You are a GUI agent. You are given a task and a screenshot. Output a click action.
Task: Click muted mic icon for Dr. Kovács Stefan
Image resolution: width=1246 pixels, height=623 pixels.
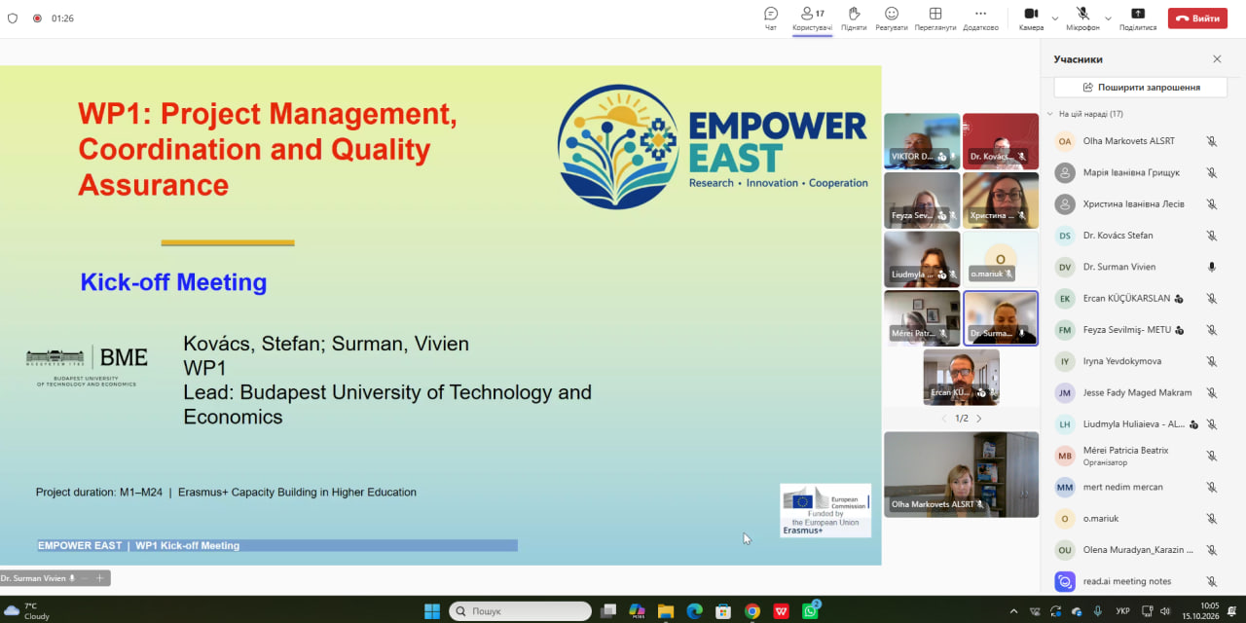pos(1212,236)
